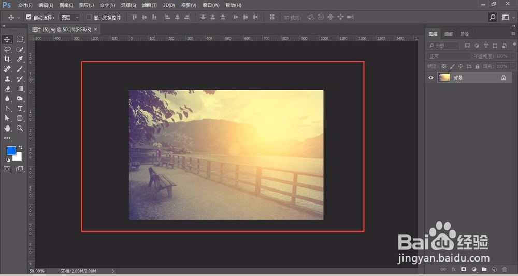
Task: Toggle filter for type layers
Action: click(486, 46)
